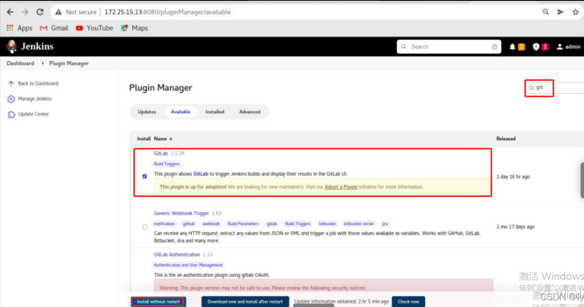Click the Build Parameters tag

(x=243, y=224)
